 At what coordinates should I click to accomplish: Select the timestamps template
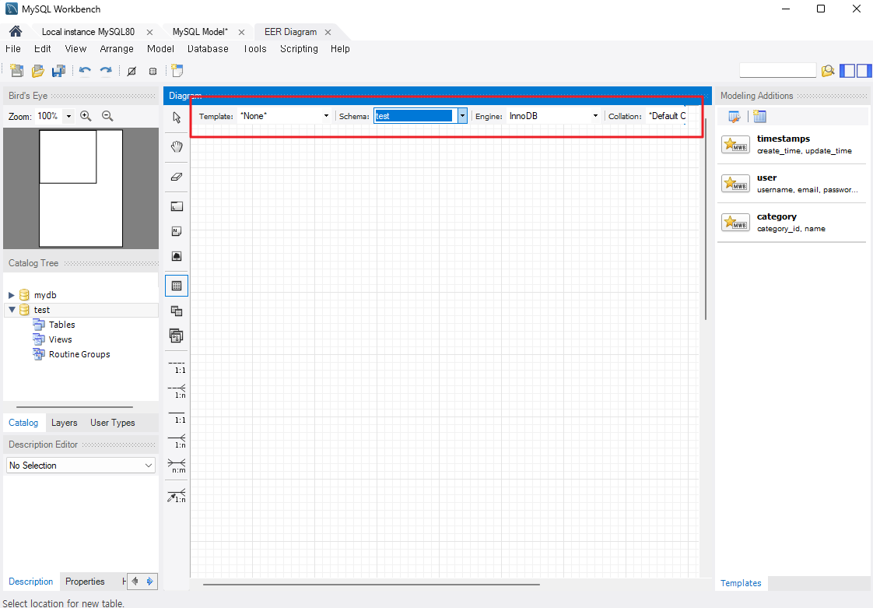791,144
